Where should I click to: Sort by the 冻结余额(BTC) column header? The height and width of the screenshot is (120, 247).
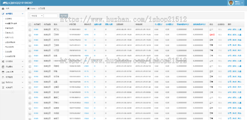coord(199,25)
